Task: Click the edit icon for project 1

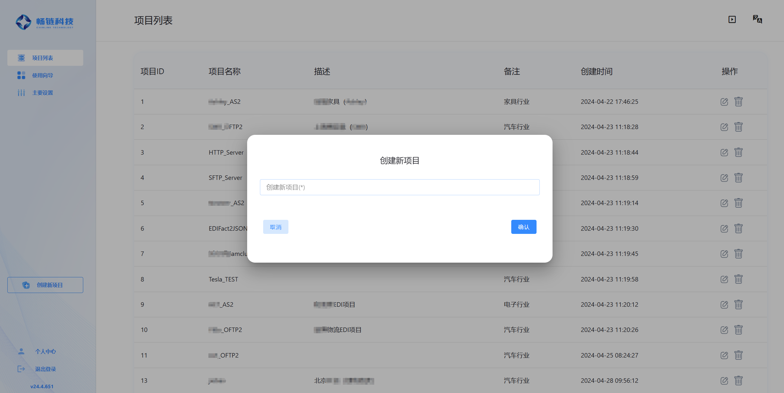Action: pyautogui.click(x=724, y=102)
